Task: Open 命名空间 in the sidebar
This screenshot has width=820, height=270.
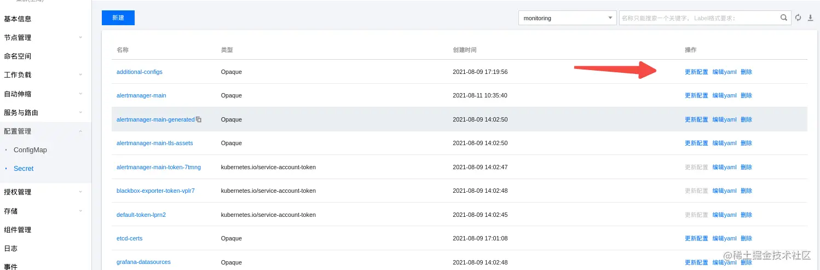Action: (18, 56)
